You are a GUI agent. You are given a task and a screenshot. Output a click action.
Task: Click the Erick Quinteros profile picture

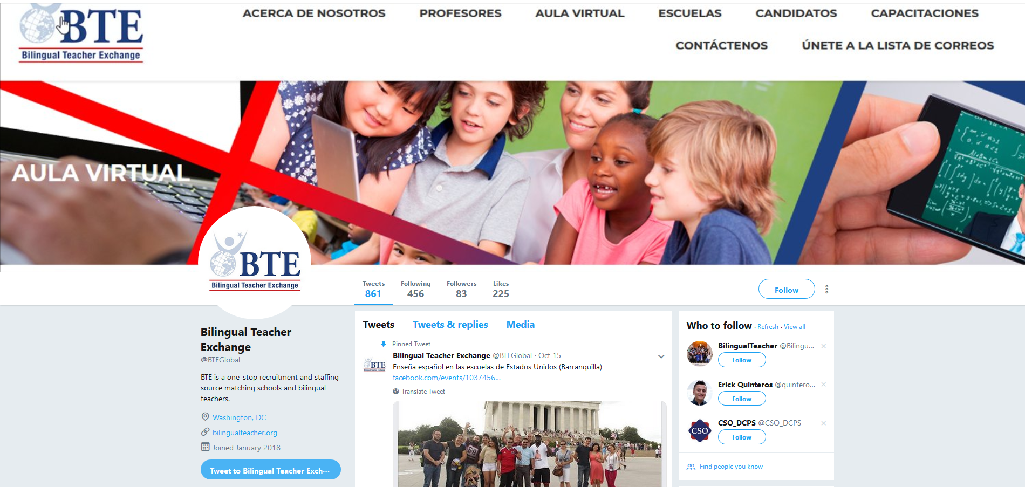pyautogui.click(x=699, y=392)
